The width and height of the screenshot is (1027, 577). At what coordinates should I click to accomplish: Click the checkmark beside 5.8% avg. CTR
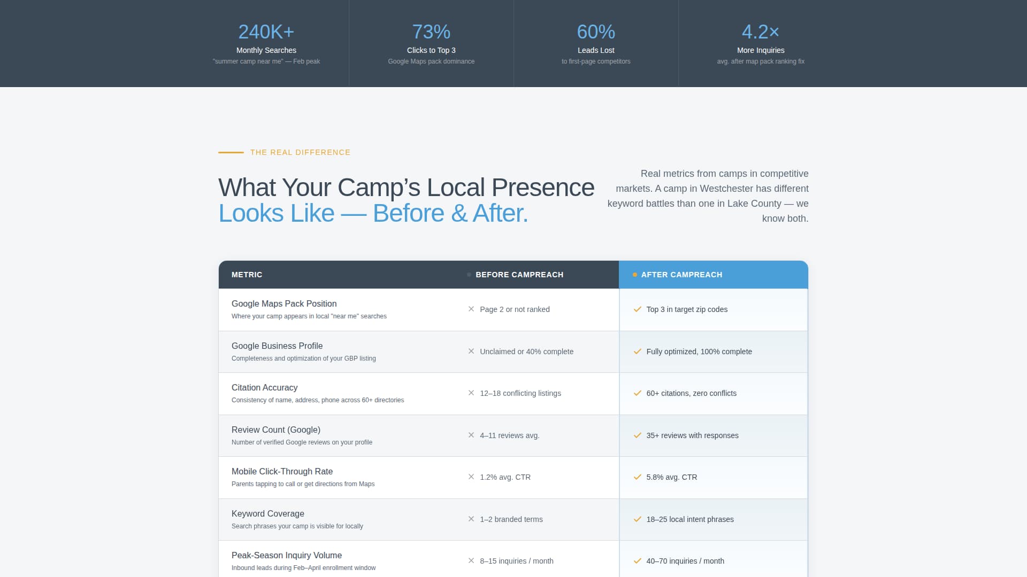637,477
